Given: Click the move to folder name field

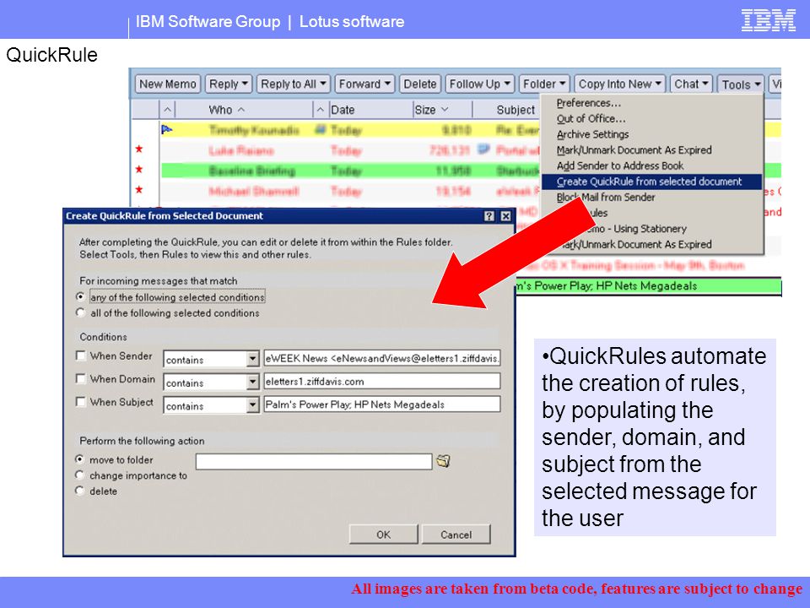Looking at the screenshot, I should (x=314, y=461).
